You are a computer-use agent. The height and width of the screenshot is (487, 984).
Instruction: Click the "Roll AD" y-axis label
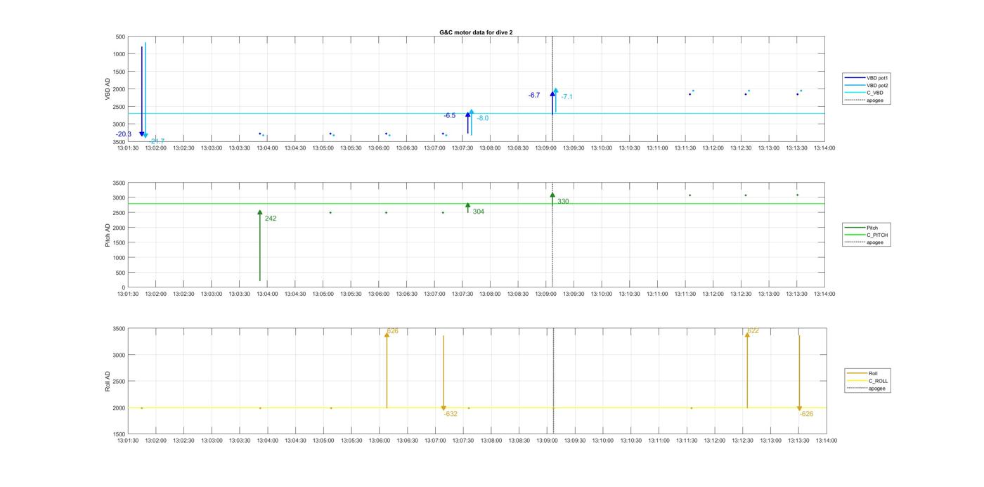pos(108,382)
